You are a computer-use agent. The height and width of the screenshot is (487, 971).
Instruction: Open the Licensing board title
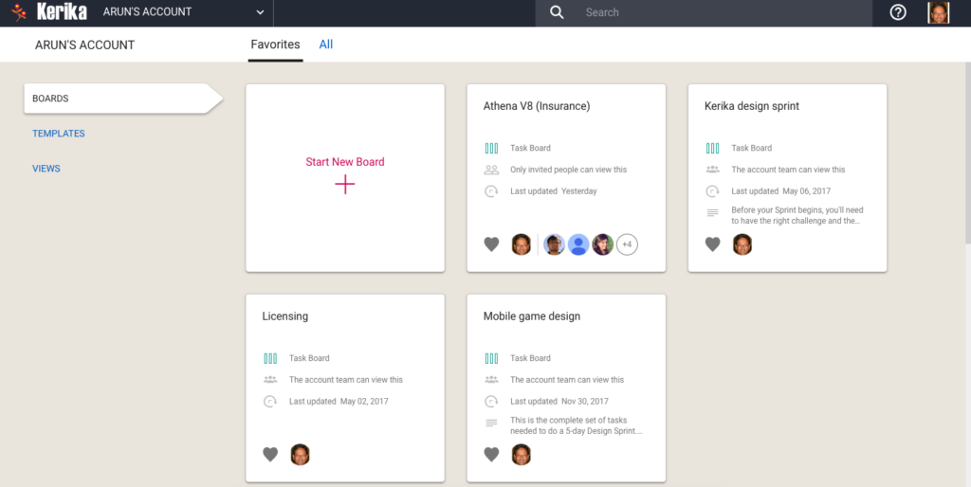tap(284, 316)
